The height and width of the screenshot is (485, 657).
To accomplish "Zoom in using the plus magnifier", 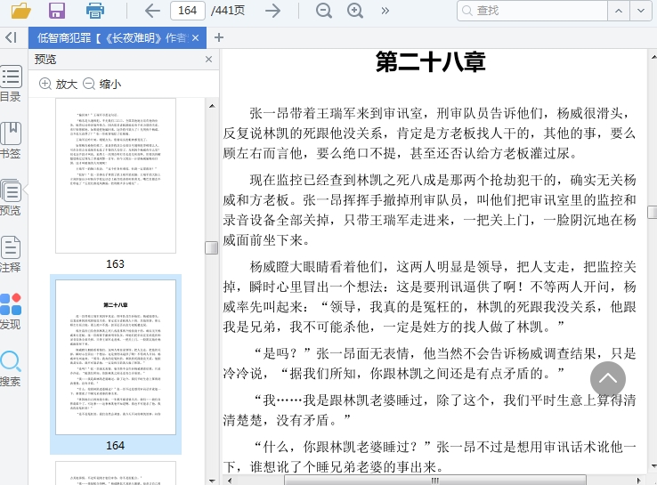I will [355, 11].
